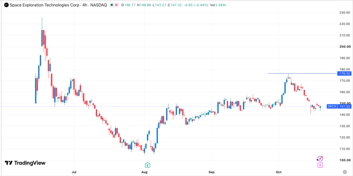Click the low value L143.27

[159, 5]
